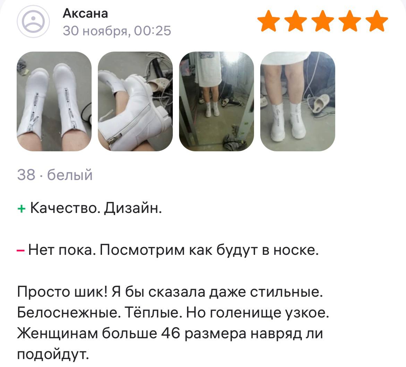This screenshot has width=406, height=367.
Task: Click the first orange rating star
Action: coord(269,21)
